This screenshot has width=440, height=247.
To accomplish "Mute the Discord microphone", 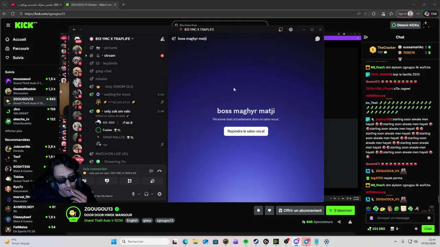I will pyautogui.click(x=133, y=194).
